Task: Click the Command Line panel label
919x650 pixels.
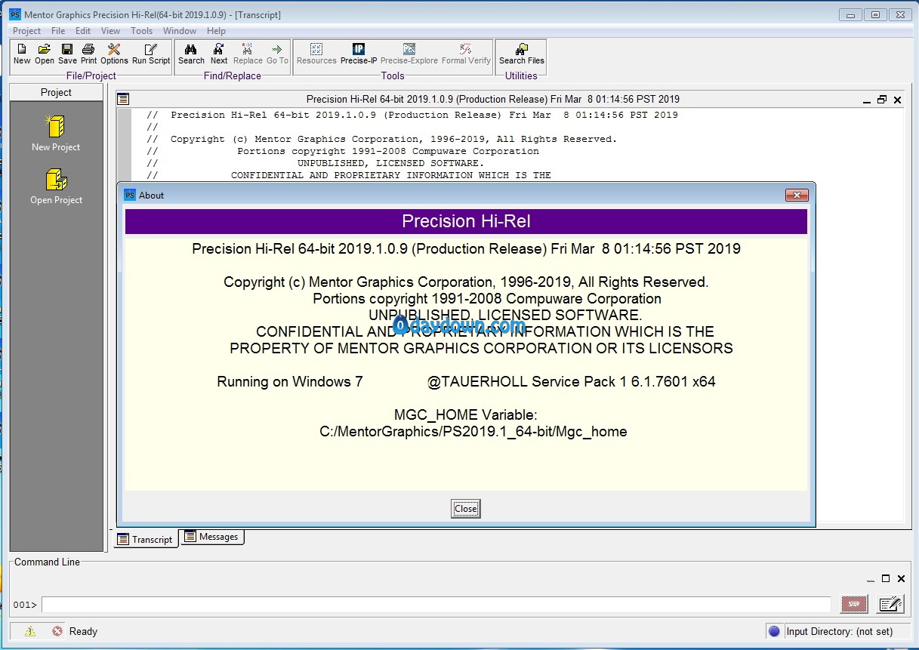Action: [x=47, y=562]
